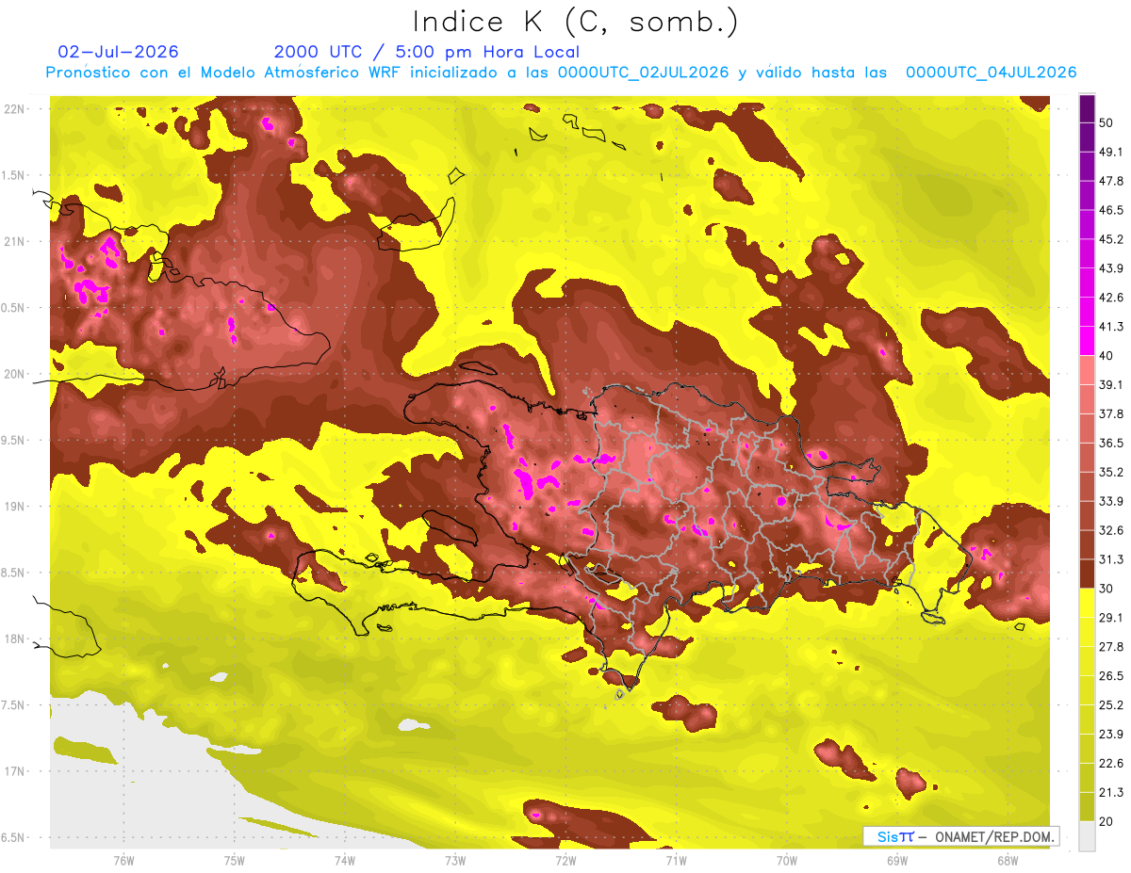Select the "20N" latitude label
The width and height of the screenshot is (1131, 873).
[x=16, y=374]
